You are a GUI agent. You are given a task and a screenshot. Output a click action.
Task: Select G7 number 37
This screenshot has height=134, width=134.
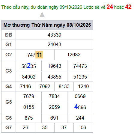click(x=64, y=127)
